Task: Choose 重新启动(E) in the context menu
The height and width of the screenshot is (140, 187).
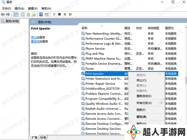Action: pyautogui.click(x=144, y=96)
